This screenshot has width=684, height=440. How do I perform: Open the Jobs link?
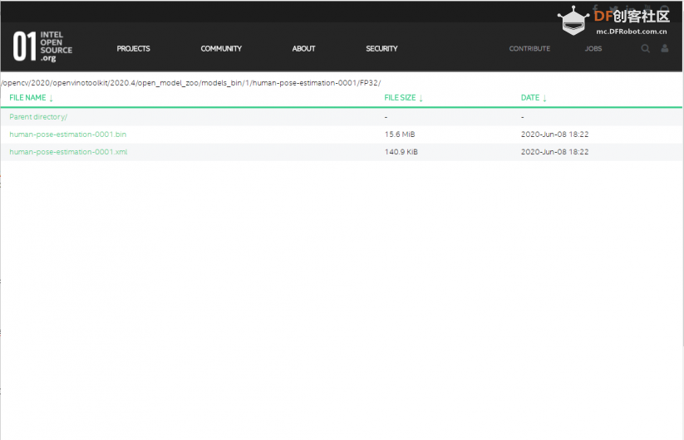(x=593, y=48)
